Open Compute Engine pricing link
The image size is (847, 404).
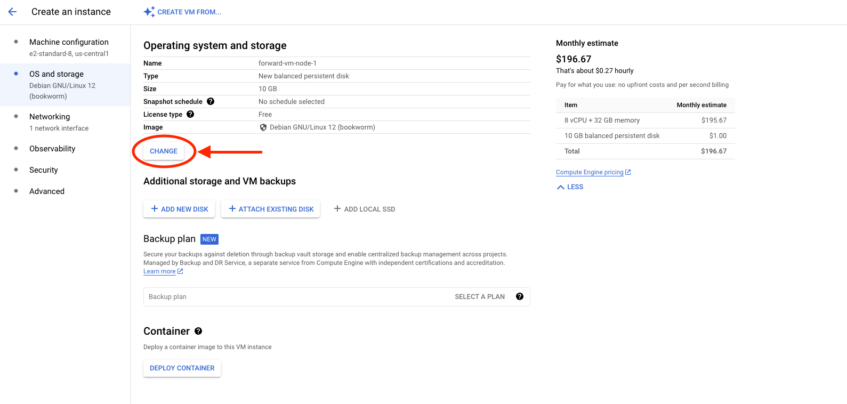pos(590,172)
